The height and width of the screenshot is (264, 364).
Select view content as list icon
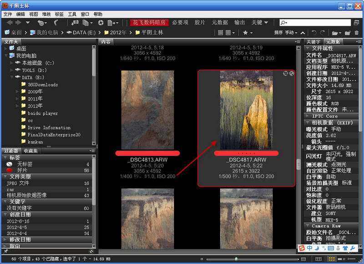coord(351,259)
